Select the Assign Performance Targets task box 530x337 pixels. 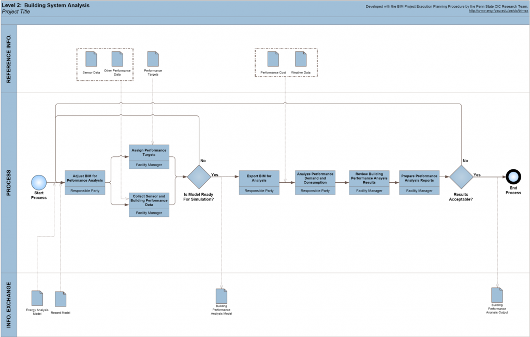(x=149, y=153)
